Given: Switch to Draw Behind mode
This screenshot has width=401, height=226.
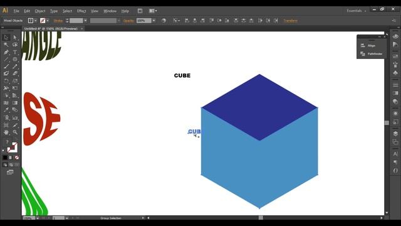Looking at the screenshot, I should point(11,164).
